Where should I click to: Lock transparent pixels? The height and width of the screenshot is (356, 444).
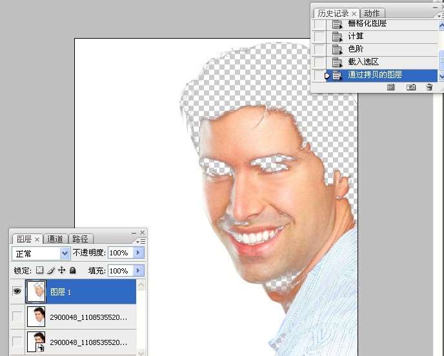(39, 270)
